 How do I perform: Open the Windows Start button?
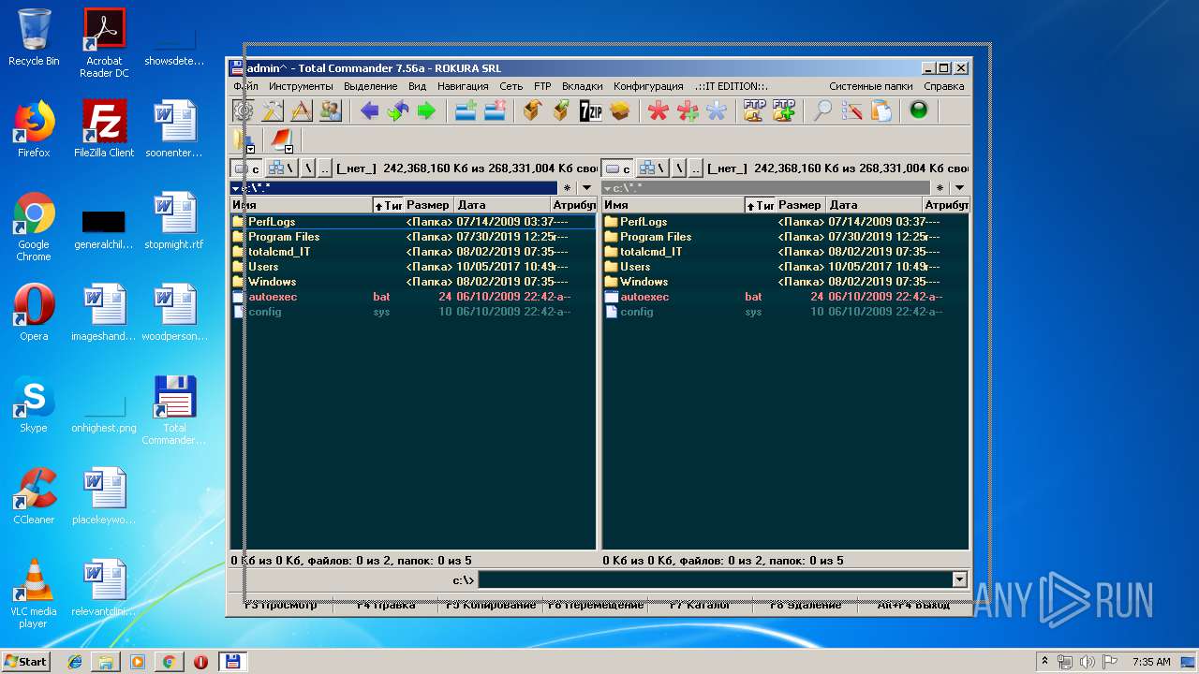25,661
